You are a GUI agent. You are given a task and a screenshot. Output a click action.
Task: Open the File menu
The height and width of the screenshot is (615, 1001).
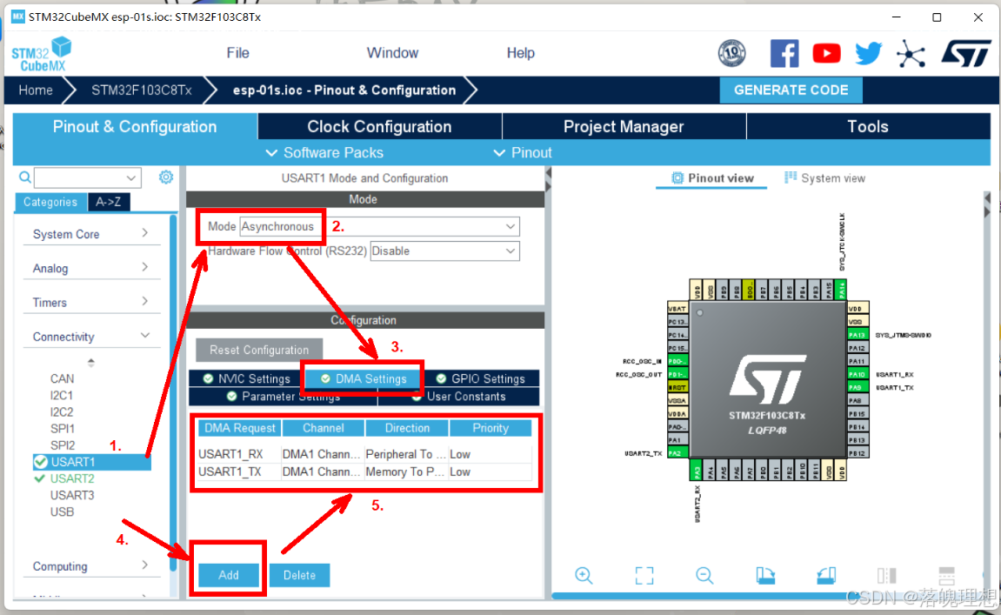[237, 53]
